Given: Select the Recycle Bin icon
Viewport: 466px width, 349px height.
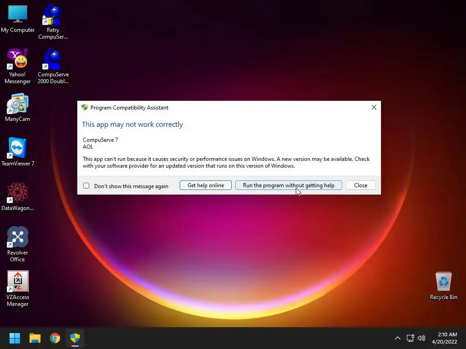Looking at the screenshot, I should (443, 285).
